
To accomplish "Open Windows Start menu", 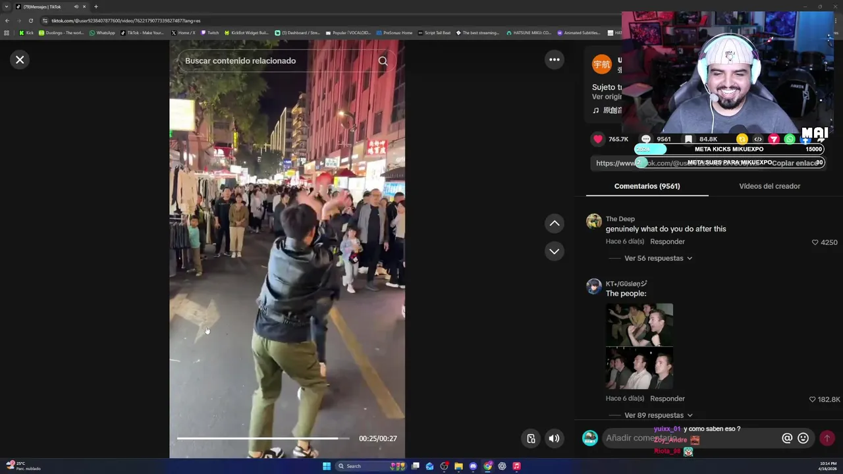I will click(327, 466).
